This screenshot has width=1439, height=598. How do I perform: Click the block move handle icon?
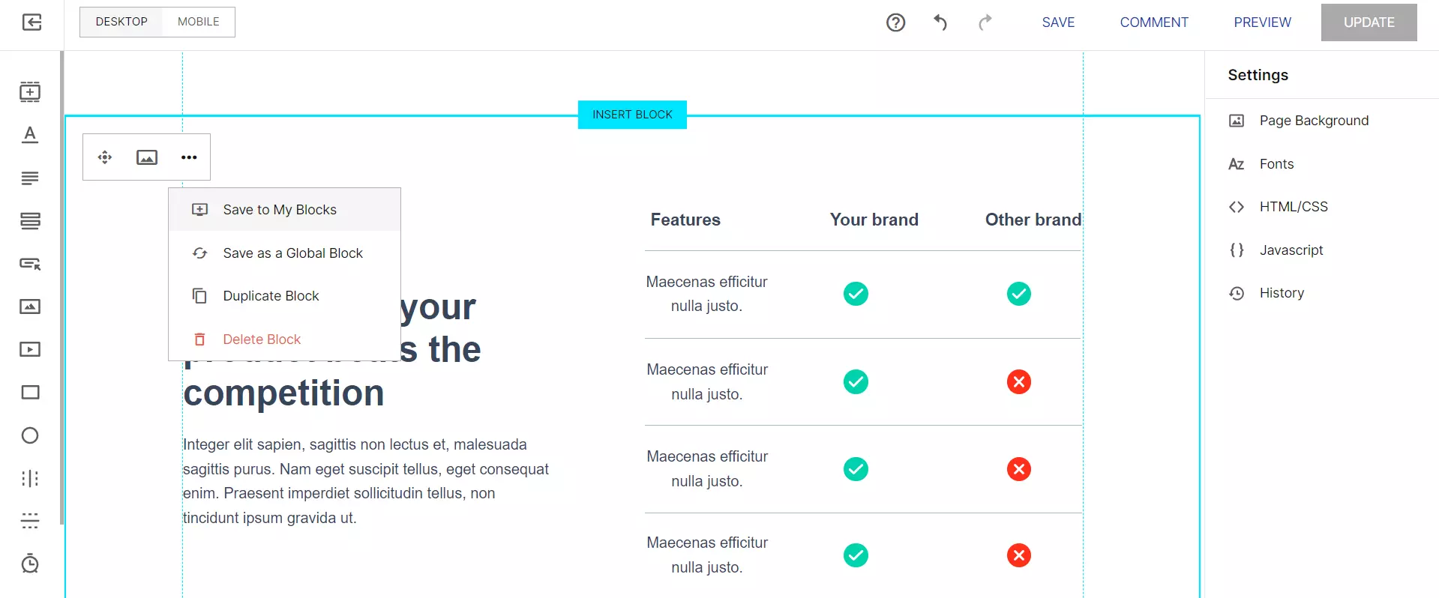(x=105, y=157)
